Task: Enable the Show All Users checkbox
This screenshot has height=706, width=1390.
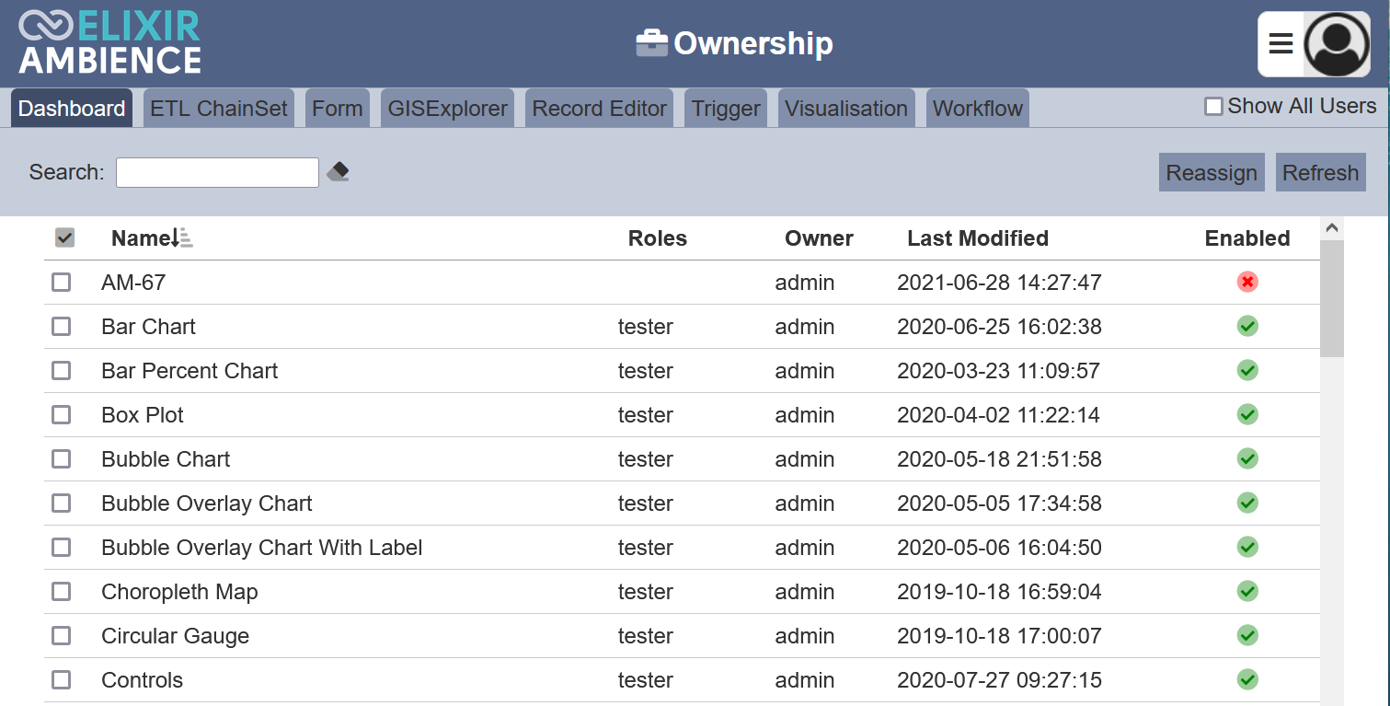Action: (1213, 107)
